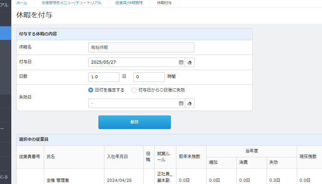Screen dimensions: 322x184
Task: Click the 氏名 column header
Action: pos(51,157)
